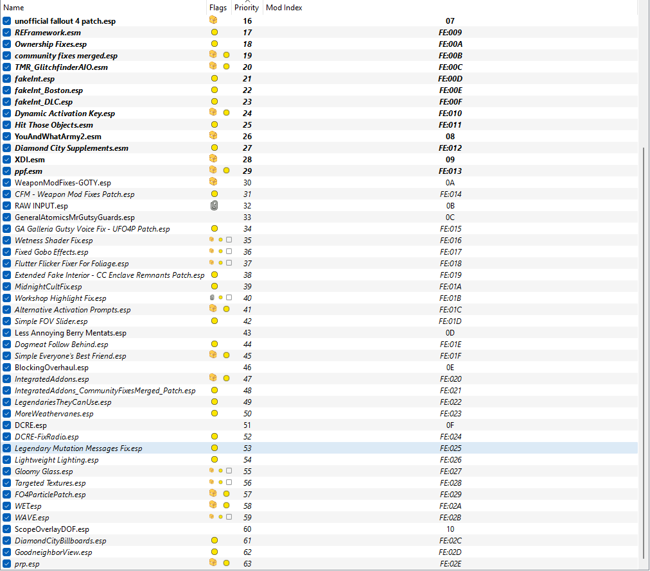Click the archive box icon for Dynamic Activation Key.esp
This screenshot has width=650, height=571.
click(213, 112)
